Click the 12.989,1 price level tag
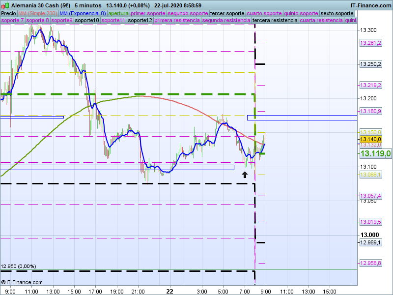 (x=370, y=242)
